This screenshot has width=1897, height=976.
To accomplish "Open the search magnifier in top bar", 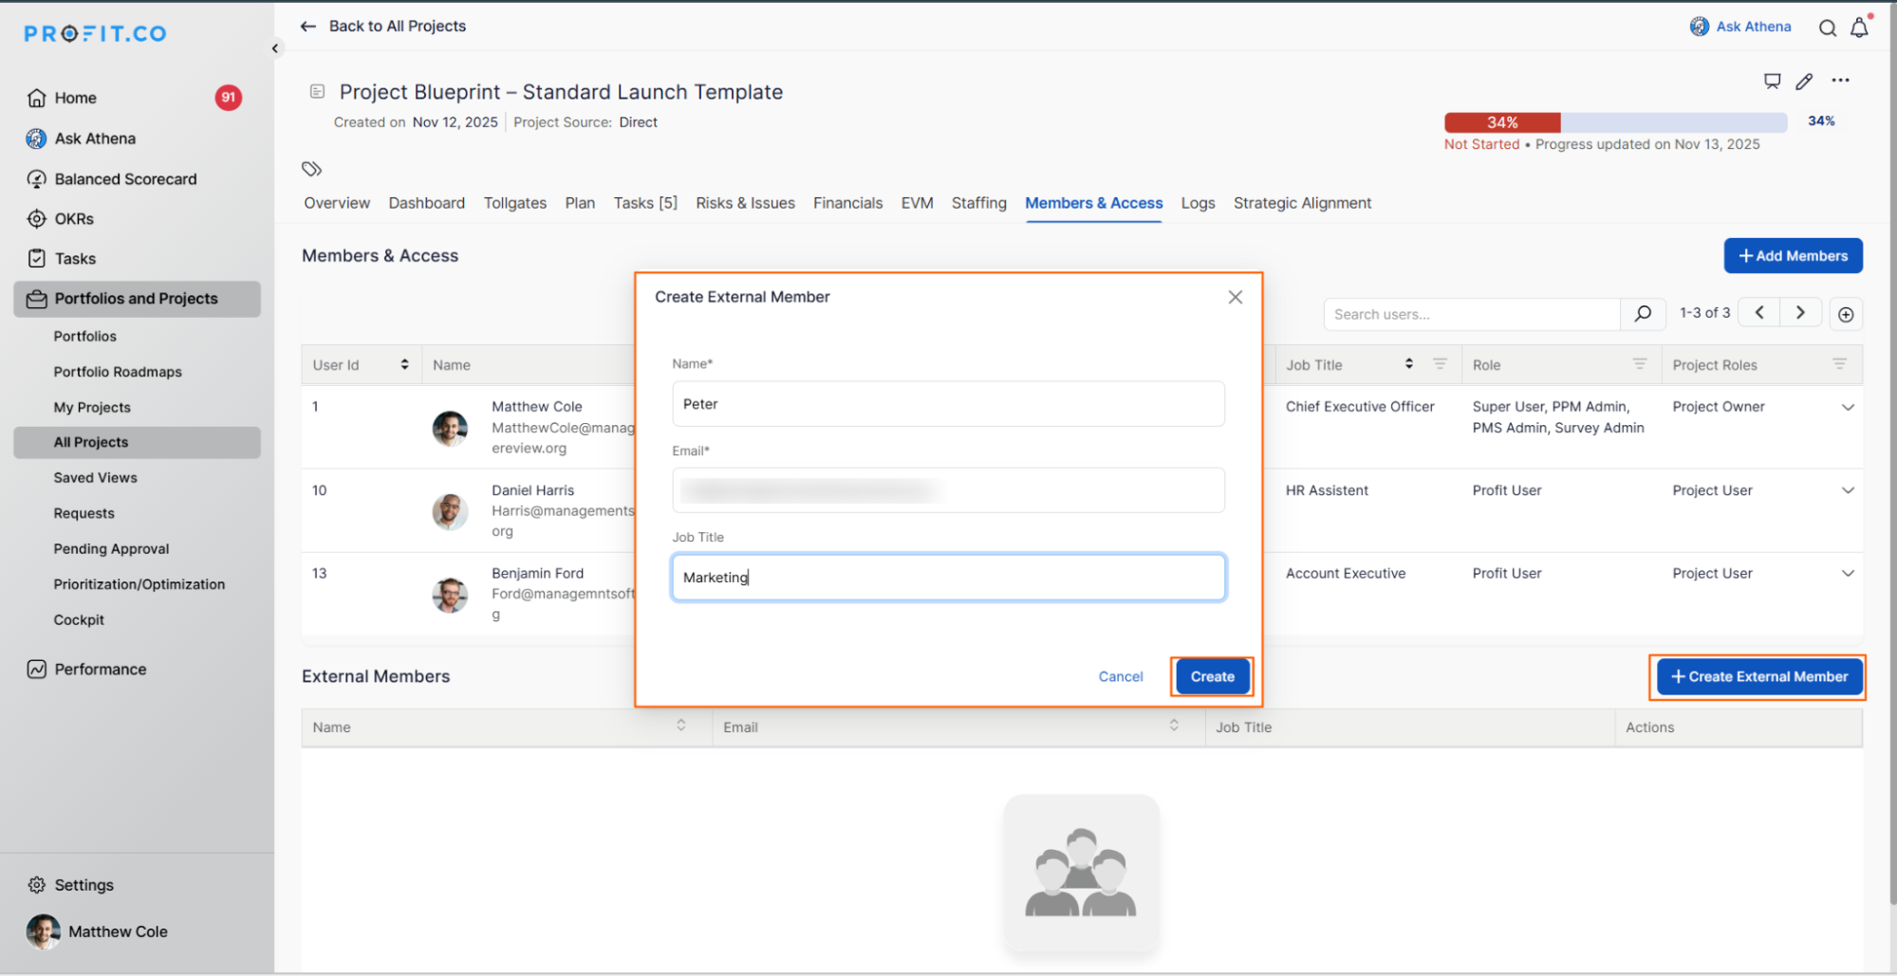I will pos(1827,28).
